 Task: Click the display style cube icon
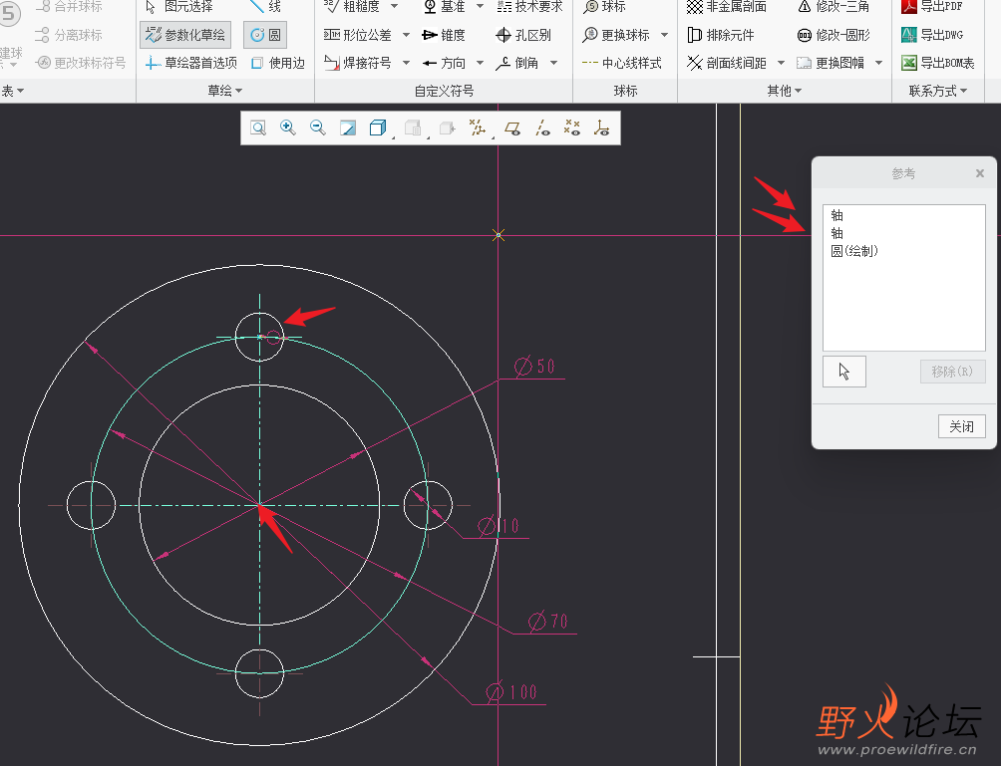tap(377, 128)
